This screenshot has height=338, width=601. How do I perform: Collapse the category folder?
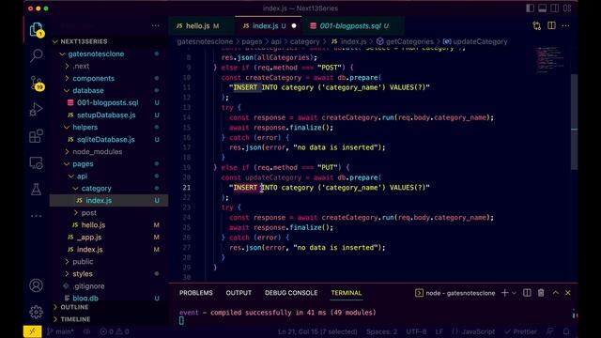(x=109, y=189)
